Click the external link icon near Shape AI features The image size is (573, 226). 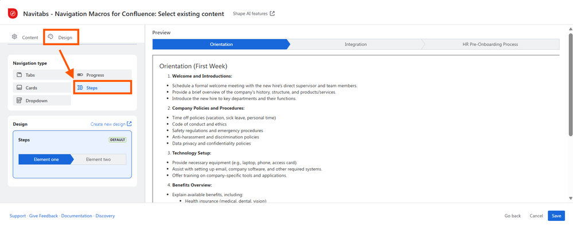click(x=272, y=14)
